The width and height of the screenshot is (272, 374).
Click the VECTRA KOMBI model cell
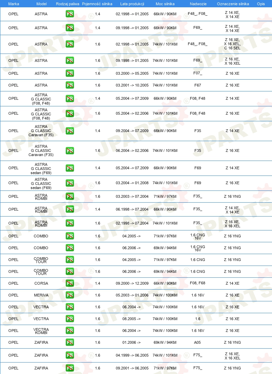click(41, 331)
